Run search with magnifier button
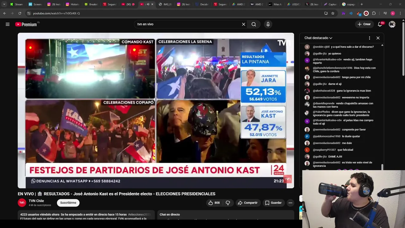The image size is (405, 228). pos(254,24)
